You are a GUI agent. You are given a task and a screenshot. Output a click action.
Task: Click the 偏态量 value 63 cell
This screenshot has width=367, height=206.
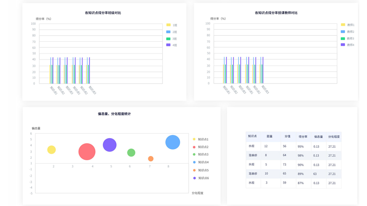coord(315,174)
